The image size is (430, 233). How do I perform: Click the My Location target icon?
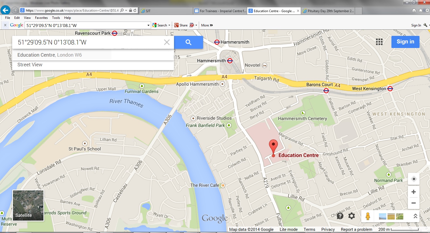click(414, 179)
